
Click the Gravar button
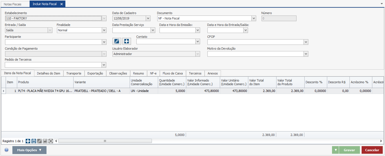click(349, 150)
